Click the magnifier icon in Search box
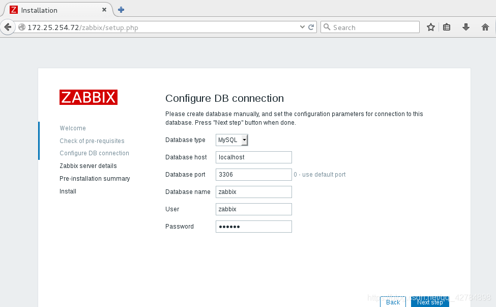Viewport: 496px width, 307px height. coord(327,27)
